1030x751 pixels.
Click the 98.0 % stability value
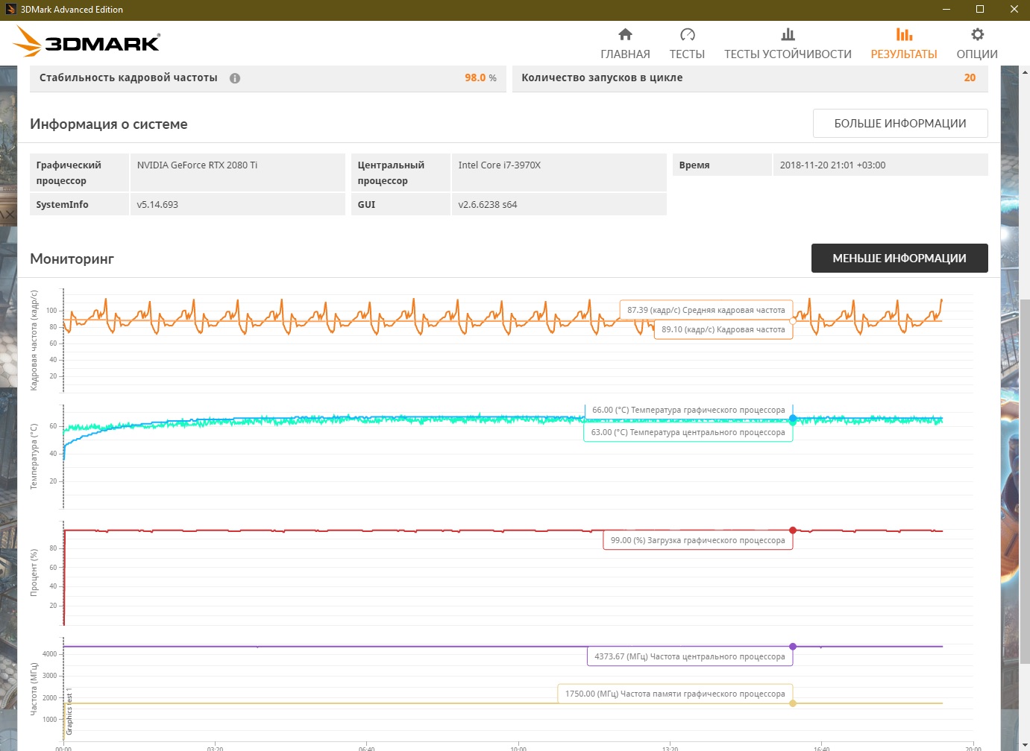(480, 77)
